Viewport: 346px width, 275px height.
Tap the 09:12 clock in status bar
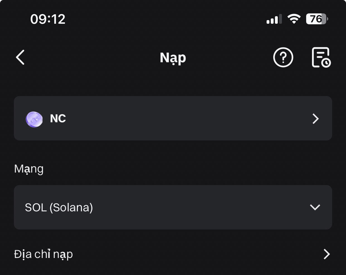pyautogui.click(x=48, y=19)
